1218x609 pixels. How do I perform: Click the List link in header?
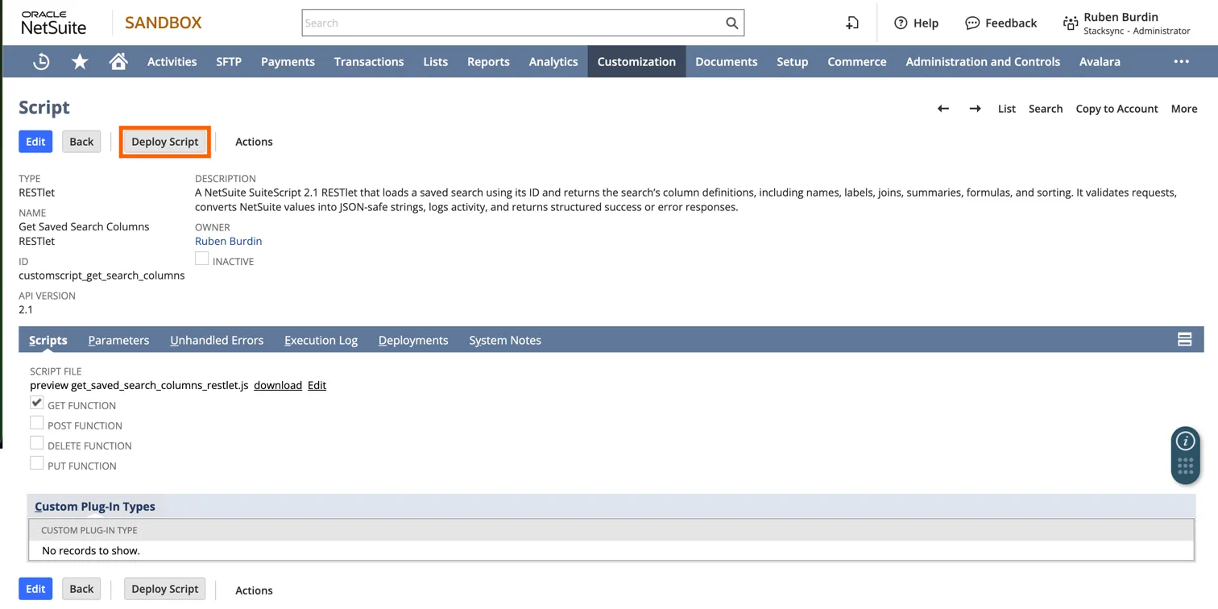click(x=1007, y=109)
